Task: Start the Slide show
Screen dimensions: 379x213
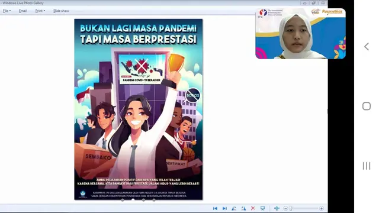Action: coord(61,11)
